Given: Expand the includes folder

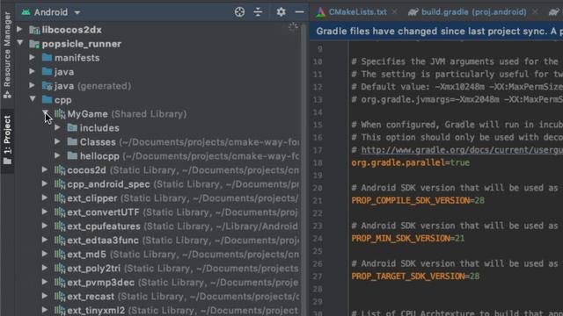Looking at the screenshot, I should (57, 127).
